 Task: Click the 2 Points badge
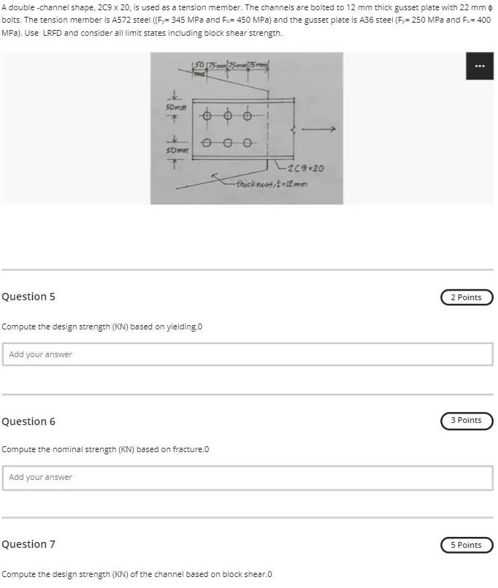(x=467, y=297)
